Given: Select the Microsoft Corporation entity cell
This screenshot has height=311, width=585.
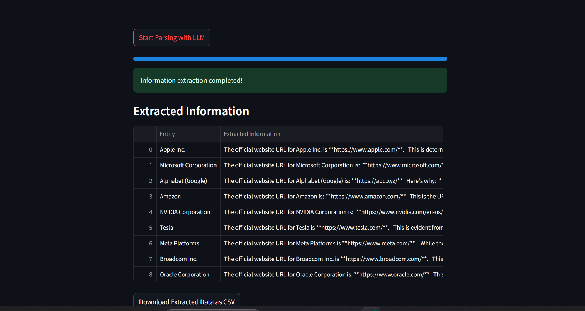Looking at the screenshot, I should [188, 165].
